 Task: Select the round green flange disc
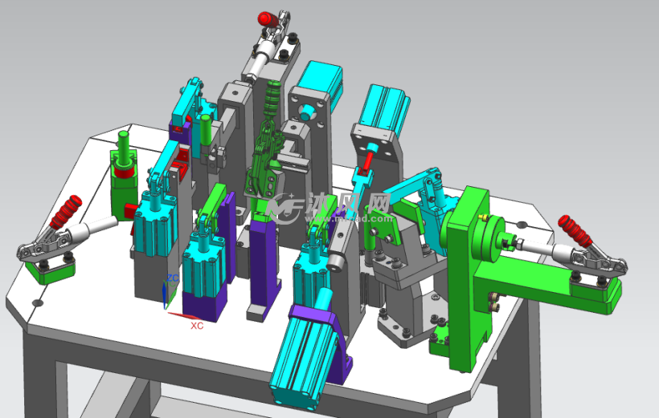pyautogui.click(x=489, y=238)
